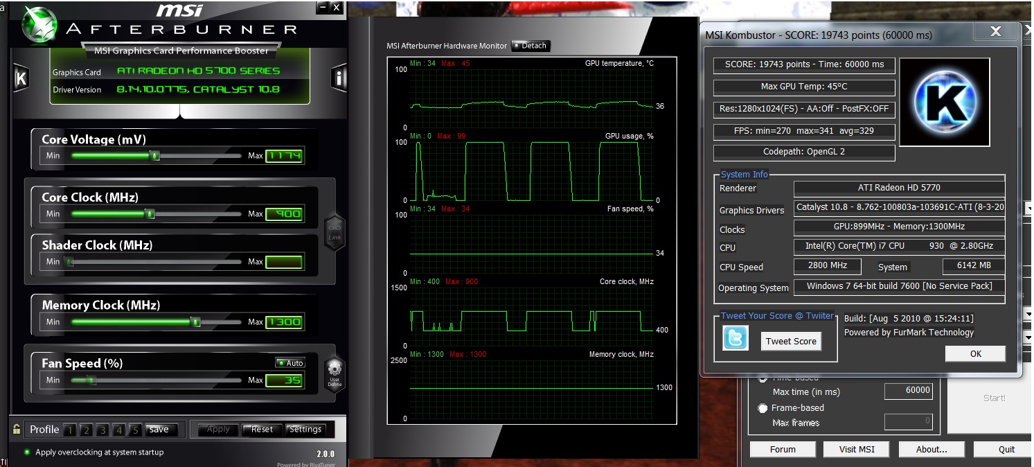
Task: Click the Fan Speed slider handle
Action: (x=91, y=380)
